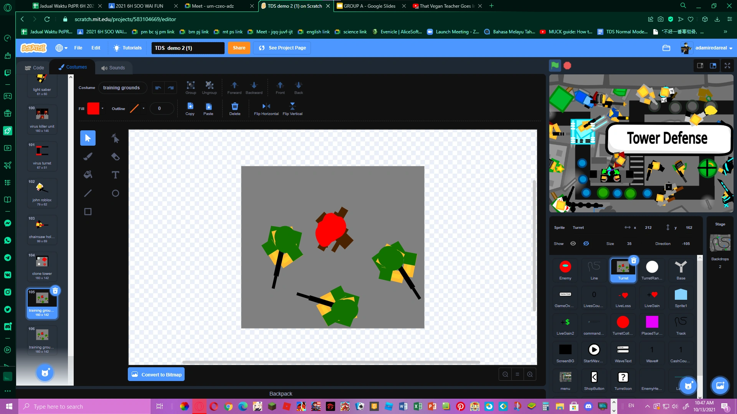Open See Project Page
The width and height of the screenshot is (737, 414).
click(282, 48)
